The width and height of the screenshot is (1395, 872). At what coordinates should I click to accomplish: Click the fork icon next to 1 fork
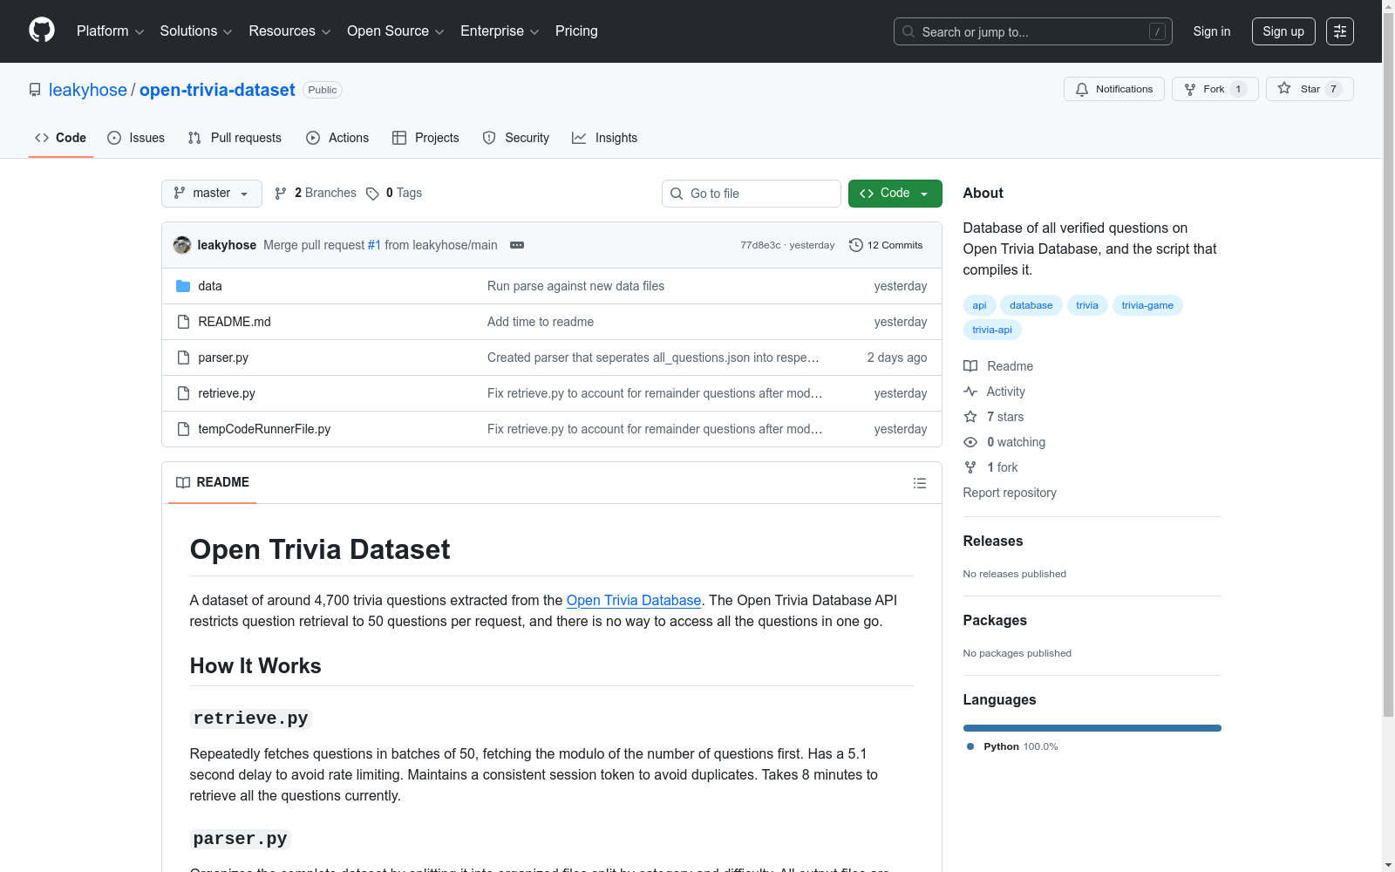pyautogui.click(x=970, y=467)
